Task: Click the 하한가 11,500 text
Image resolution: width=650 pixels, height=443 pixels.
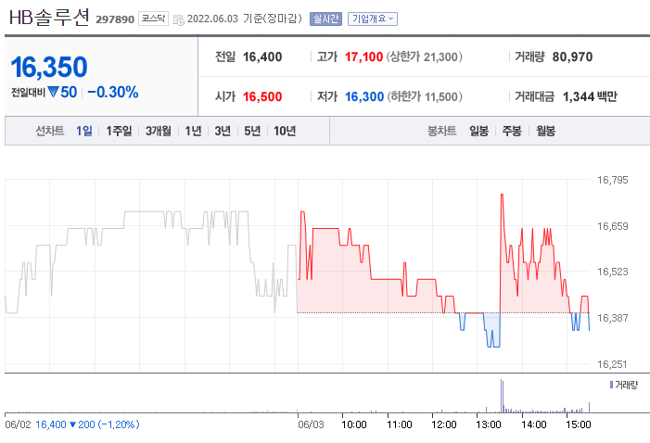Action: pos(425,96)
